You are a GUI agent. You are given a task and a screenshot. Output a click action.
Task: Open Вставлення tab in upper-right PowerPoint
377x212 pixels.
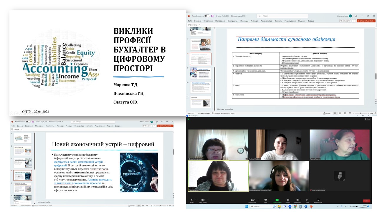pos(208,21)
